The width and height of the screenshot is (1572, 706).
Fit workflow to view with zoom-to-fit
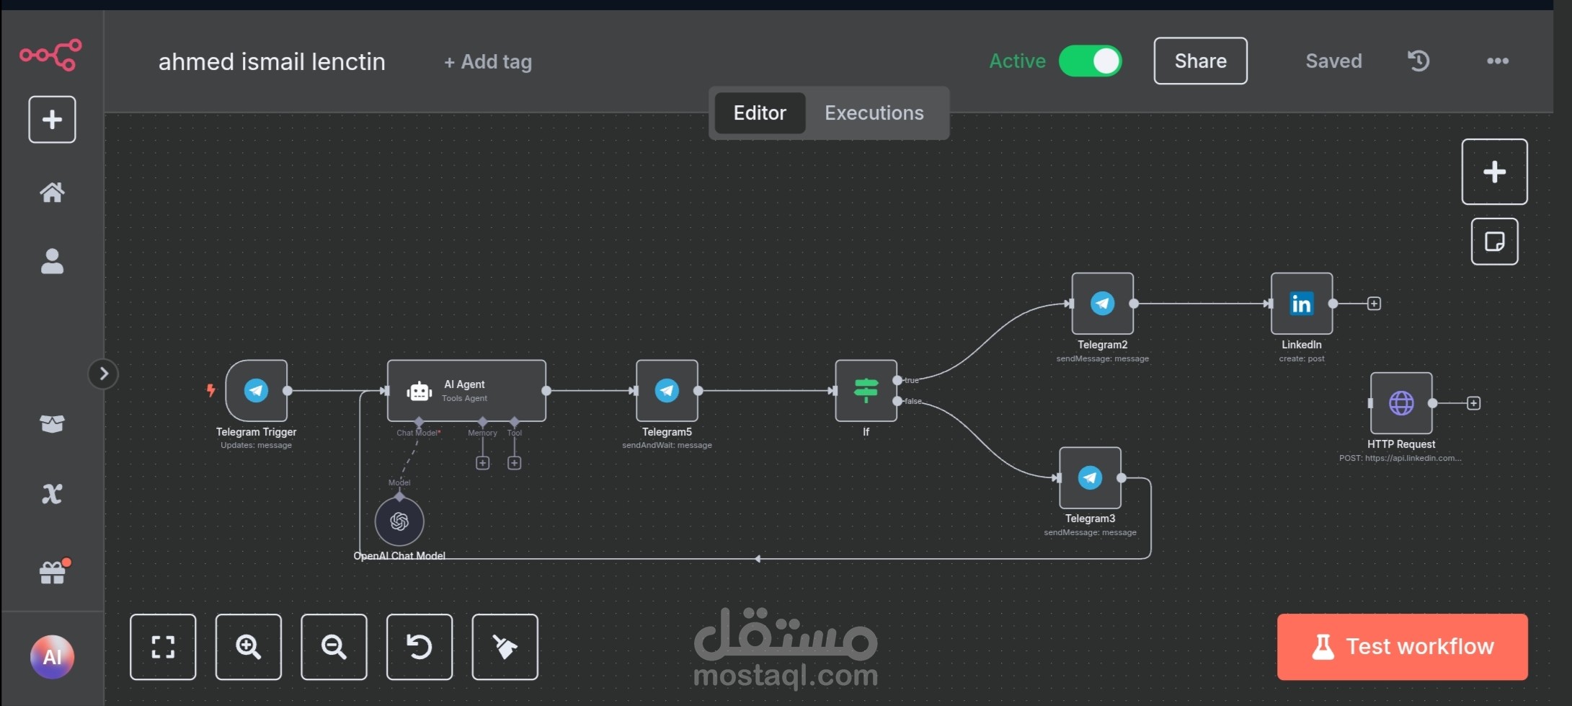(163, 647)
